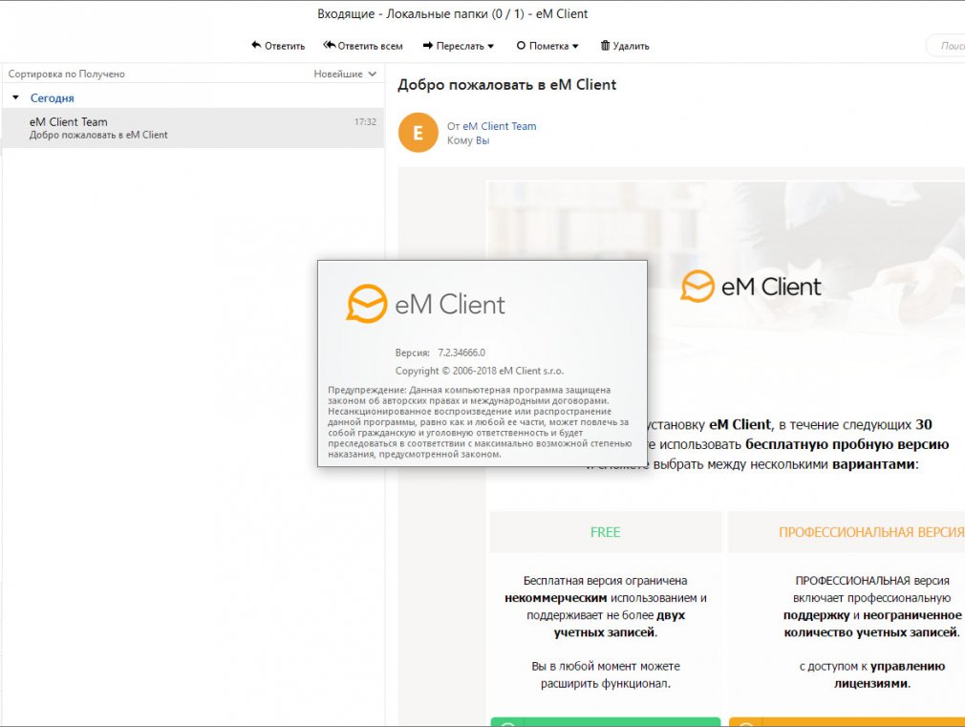Collapse the Сегодня group triangle
Viewport: 965px width, 727px height.
[x=16, y=97]
